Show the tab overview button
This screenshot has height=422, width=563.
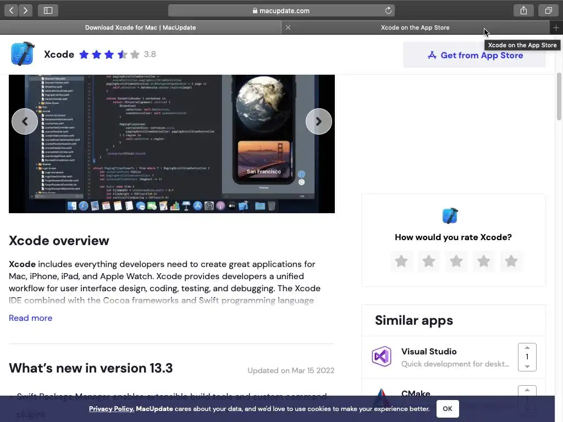[548, 10]
